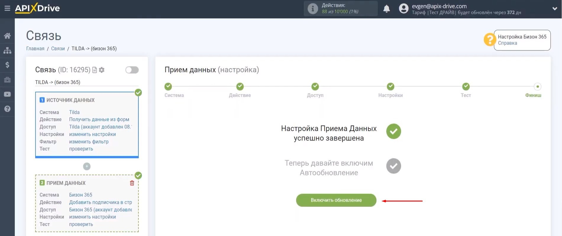Click green checkmark on Прием данных block
This screenshot has width=562, height=236.
(x=138, y=176)
